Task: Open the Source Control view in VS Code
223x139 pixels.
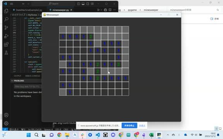Action: coord(6,27)
